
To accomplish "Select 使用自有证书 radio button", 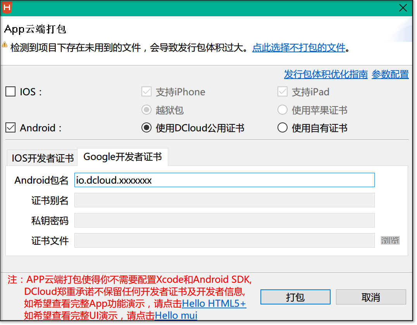I will 283,128.
